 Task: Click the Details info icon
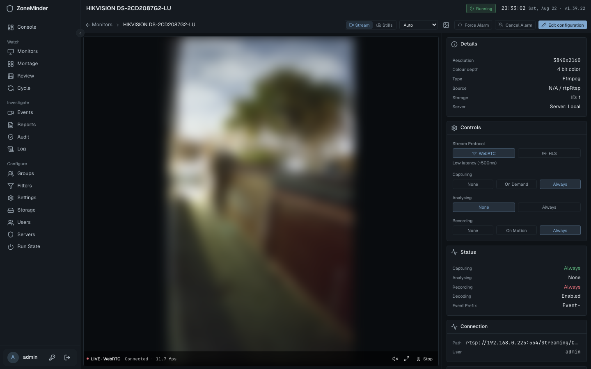click(x=454, y=44)
